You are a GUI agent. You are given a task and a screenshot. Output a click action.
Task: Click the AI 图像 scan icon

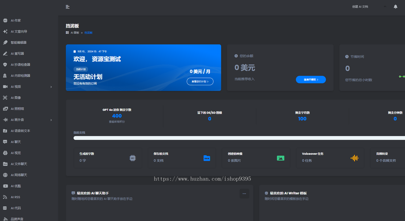(5, 98)
